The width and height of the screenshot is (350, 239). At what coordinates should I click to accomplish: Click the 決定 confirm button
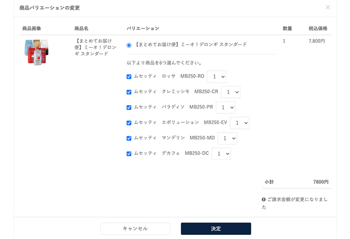[216, 229]
